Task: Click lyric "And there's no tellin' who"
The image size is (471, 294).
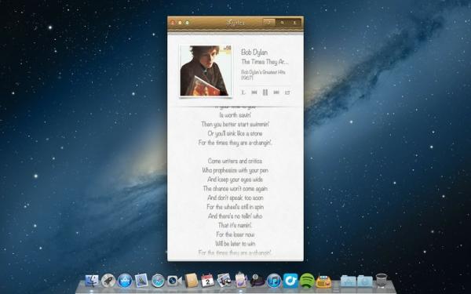Action: [235, 216]
